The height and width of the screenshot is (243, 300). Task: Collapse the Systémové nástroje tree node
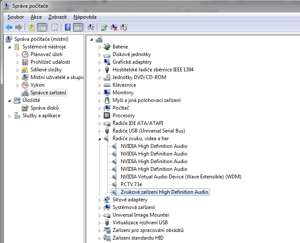click(x=10, y=47)
